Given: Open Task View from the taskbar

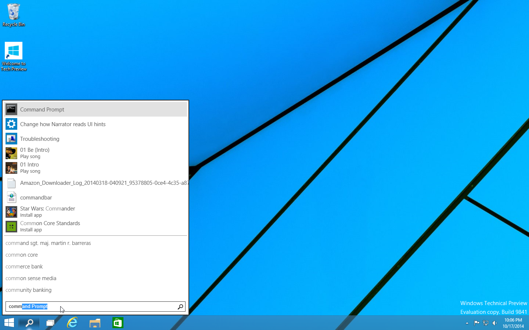Looking at the screenshot, I should click(x=50, y=323).
